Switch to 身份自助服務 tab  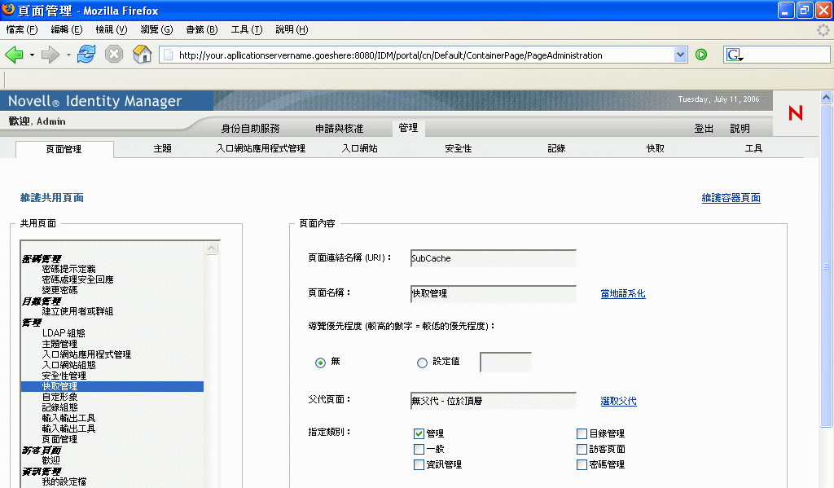(250, 128)
